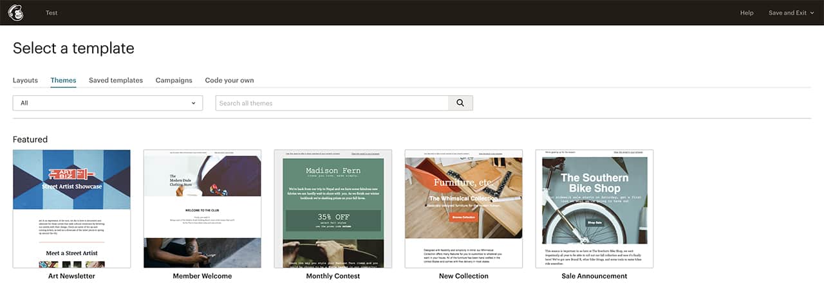
Task: Switch to Code your own tab
Action: 229,80
